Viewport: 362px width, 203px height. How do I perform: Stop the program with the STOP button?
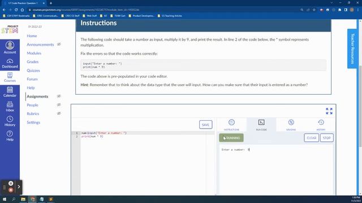[x=327, y=138]
